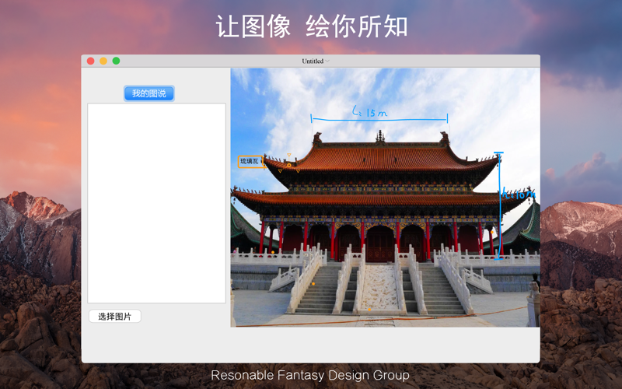Close the Untitled window
622x389 pixels.
[x=90, y=61]
